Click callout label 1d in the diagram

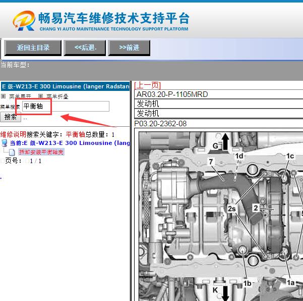click(239, 156)
